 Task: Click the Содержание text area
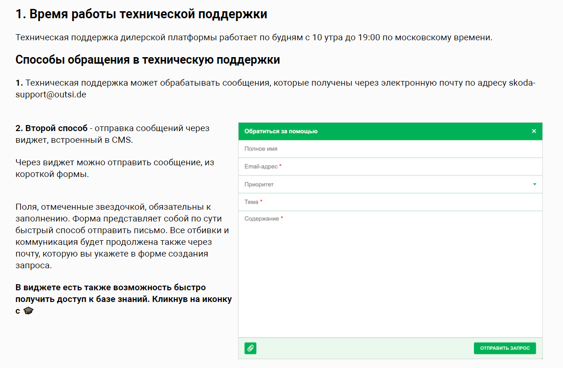click(x=390, y=274)
